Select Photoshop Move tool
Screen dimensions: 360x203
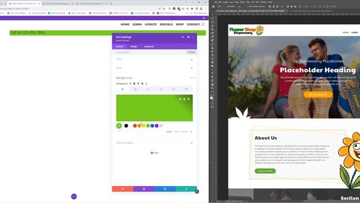pyautogui.click(x=213, y=15)
